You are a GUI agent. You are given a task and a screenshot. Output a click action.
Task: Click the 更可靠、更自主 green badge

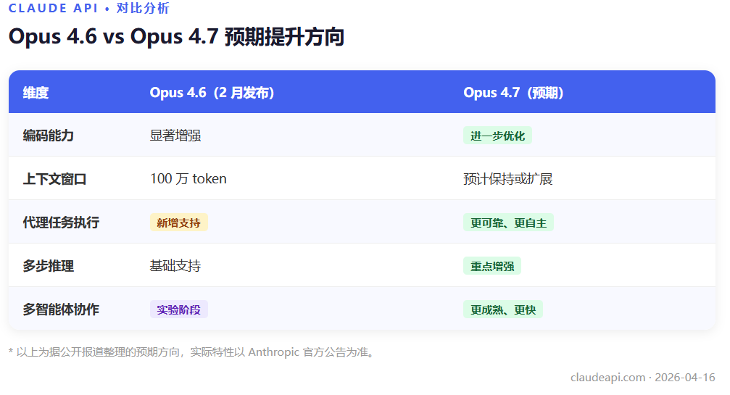point(508,223)
